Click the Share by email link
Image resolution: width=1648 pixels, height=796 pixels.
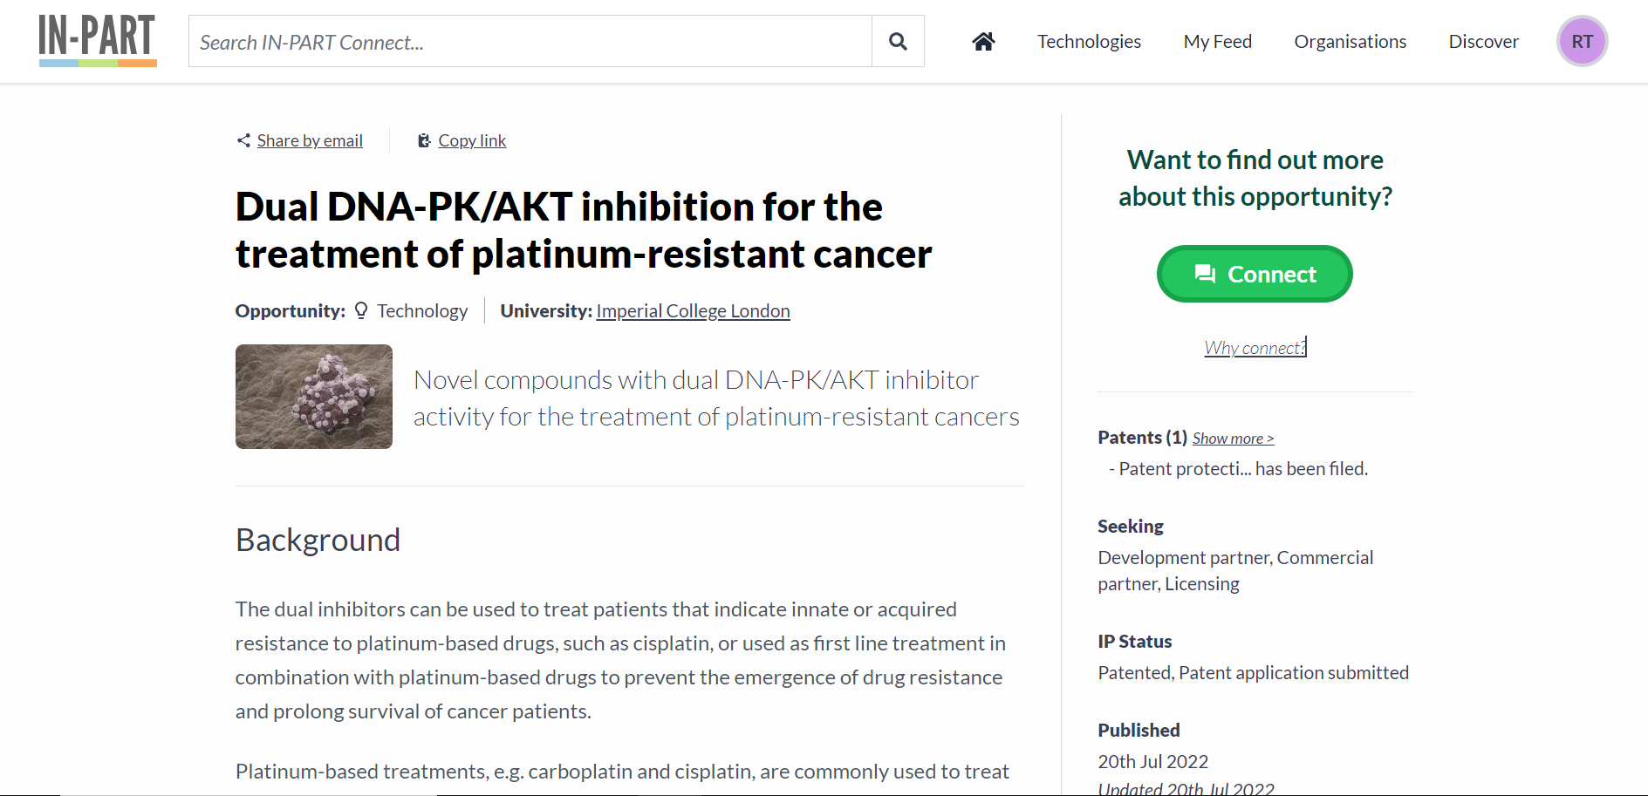coord(310,140)
